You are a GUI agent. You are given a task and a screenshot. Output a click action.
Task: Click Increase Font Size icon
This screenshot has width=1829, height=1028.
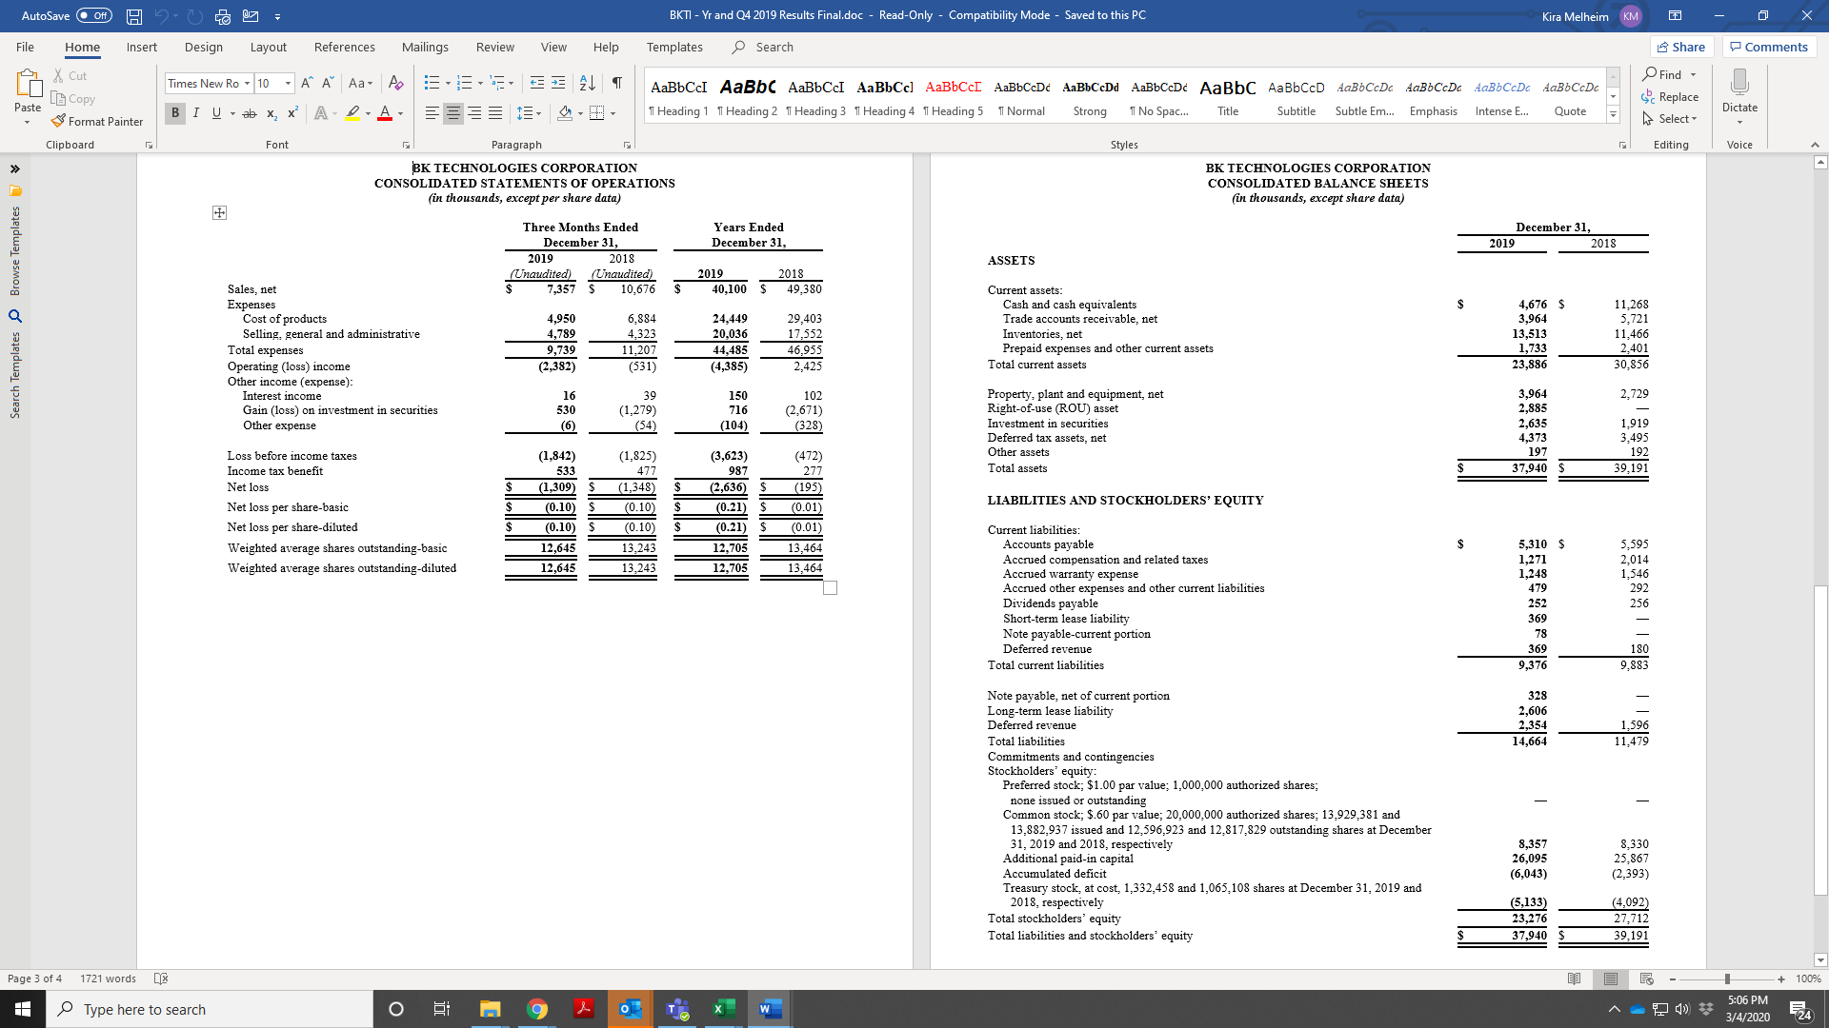click(308, 83)
